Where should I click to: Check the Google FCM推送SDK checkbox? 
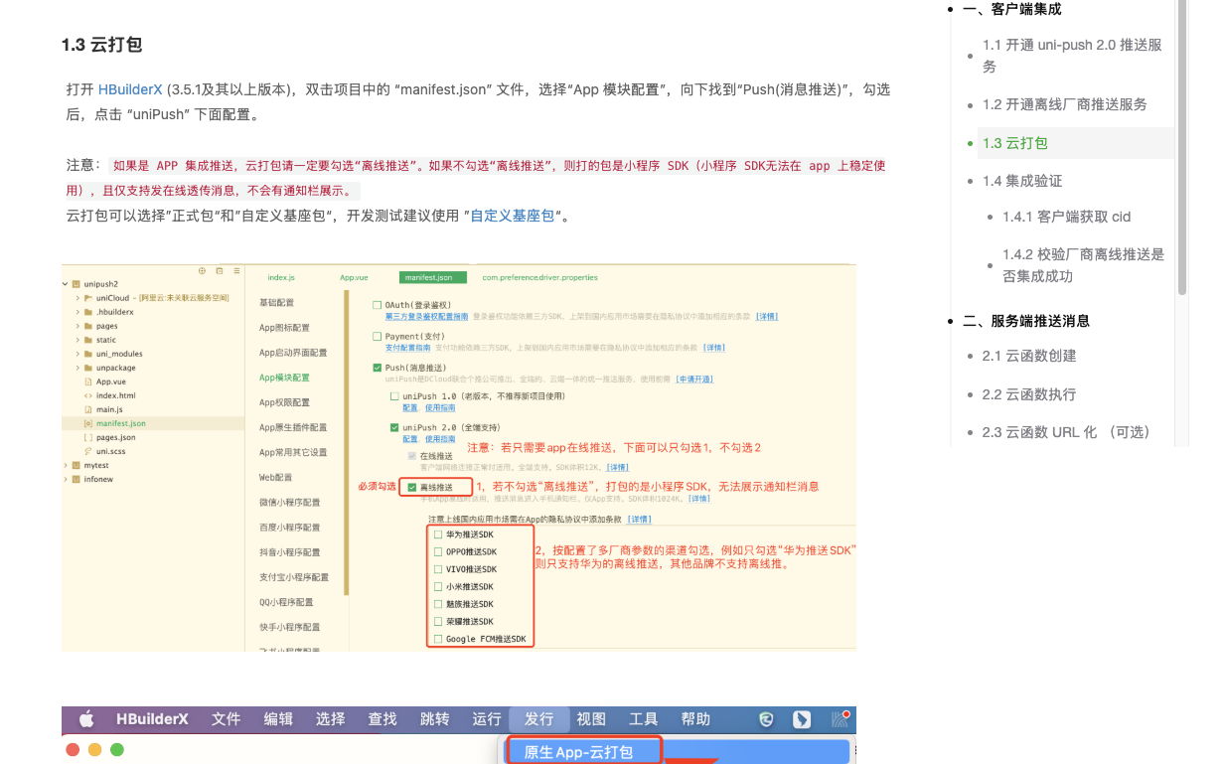click(438, 639)
